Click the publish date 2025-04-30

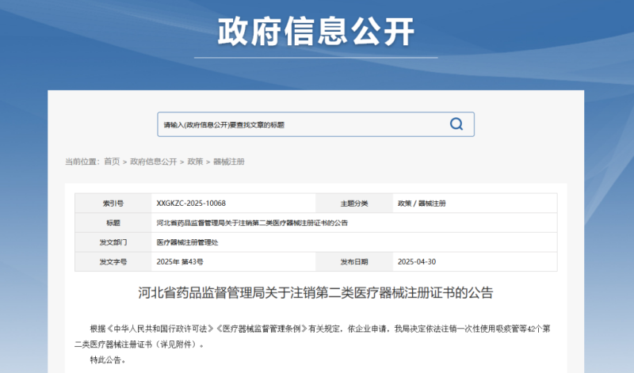coord(418,261)
